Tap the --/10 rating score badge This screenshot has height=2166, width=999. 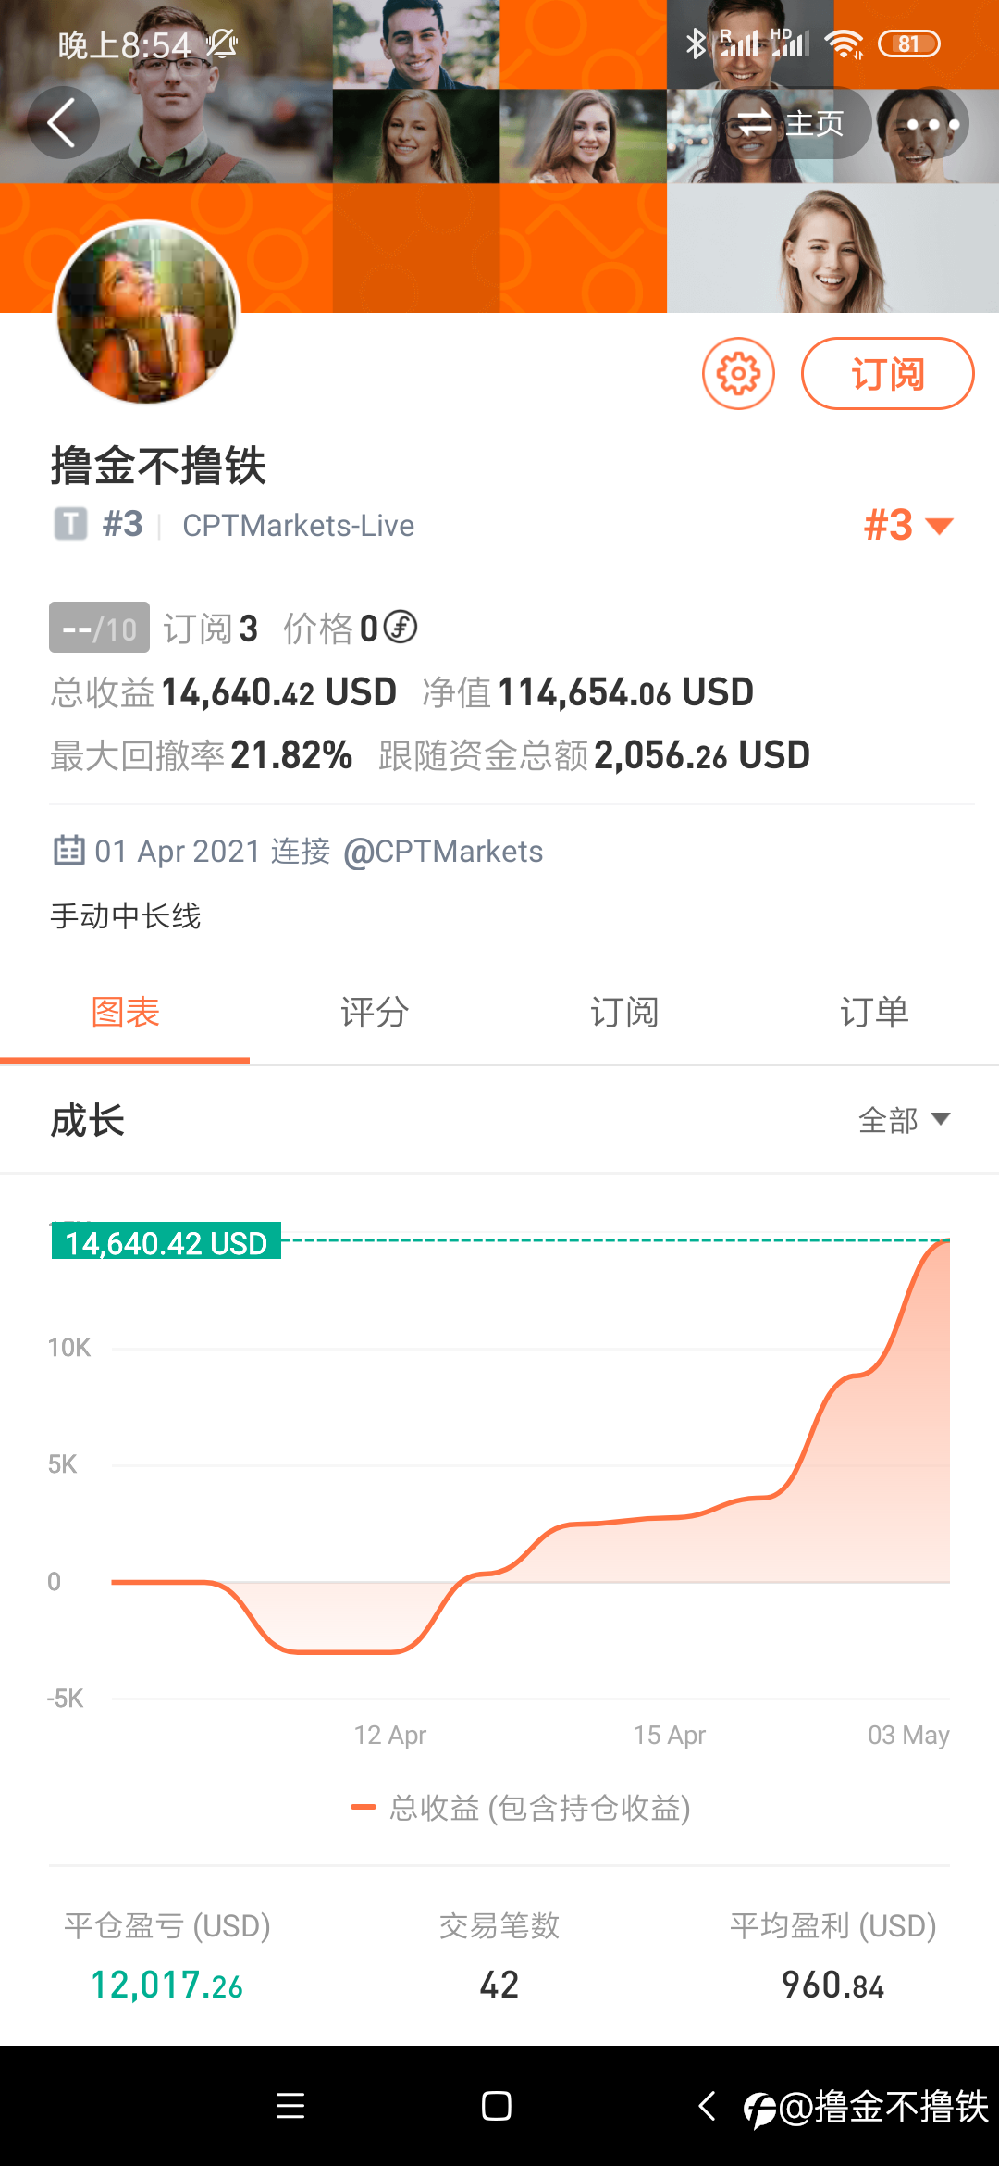coord(99,628)
